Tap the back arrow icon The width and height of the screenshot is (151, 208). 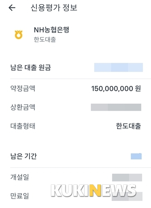pos(12,7)
